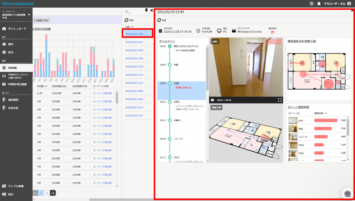
Task: Refresh the session list with 更新 icon
Action: point(126,20)
